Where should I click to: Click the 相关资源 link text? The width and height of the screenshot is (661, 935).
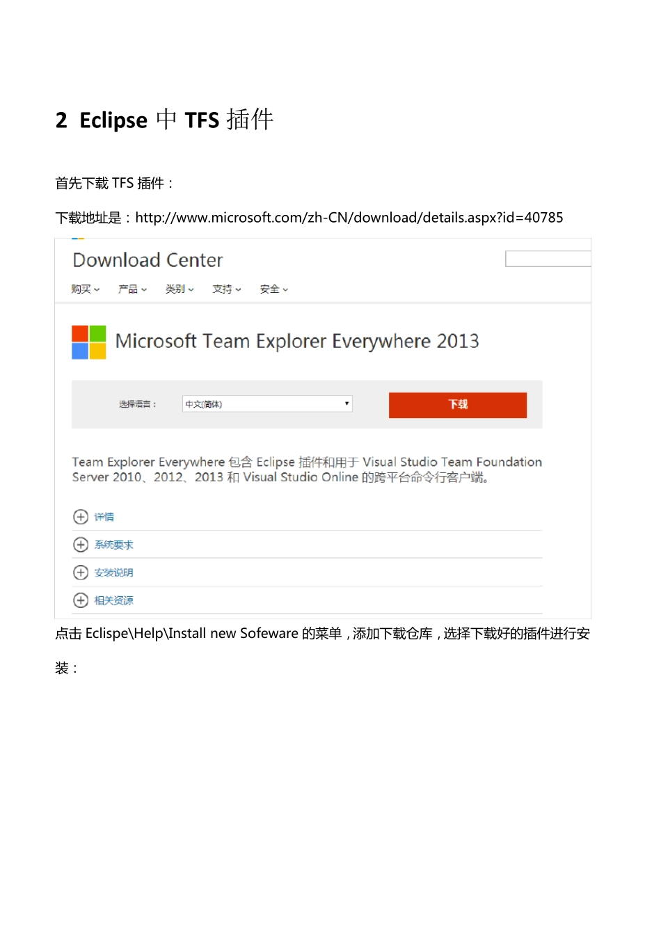point(114,600)
